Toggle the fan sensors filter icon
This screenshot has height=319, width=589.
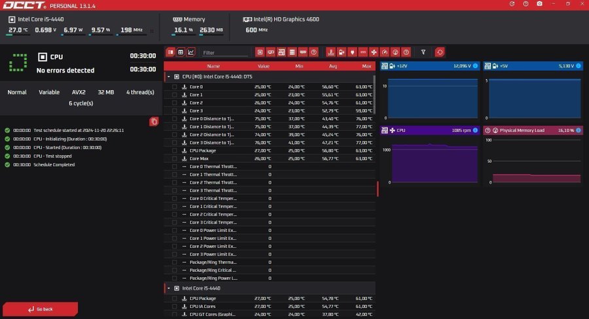(x=374, y=52)
